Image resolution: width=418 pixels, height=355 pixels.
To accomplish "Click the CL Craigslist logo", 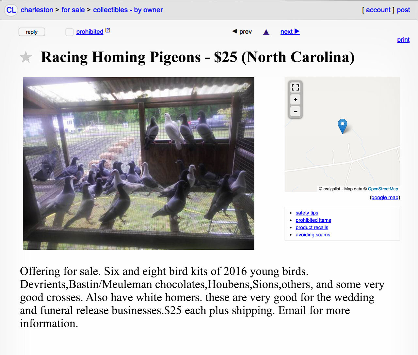I will (11, 10).
